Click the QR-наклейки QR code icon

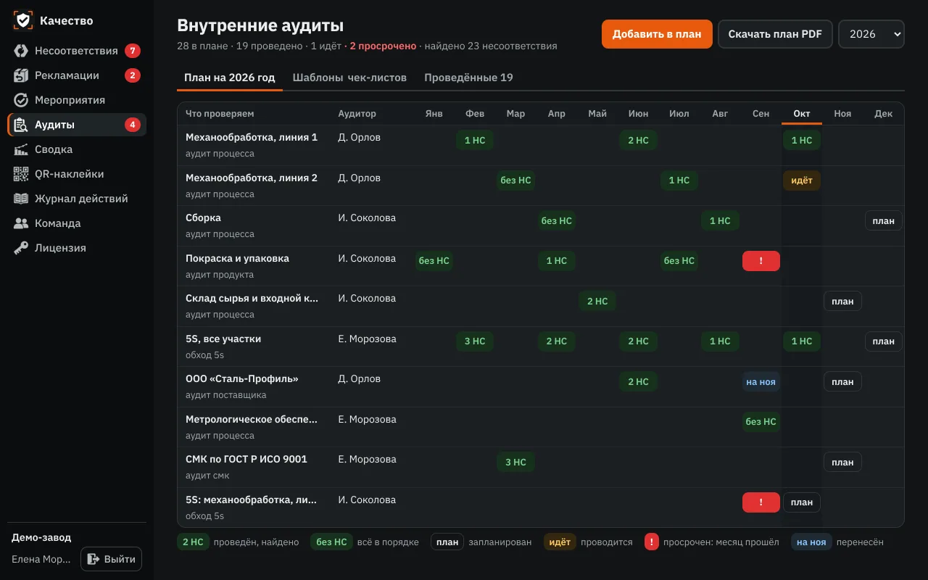(x=21, y=174)
